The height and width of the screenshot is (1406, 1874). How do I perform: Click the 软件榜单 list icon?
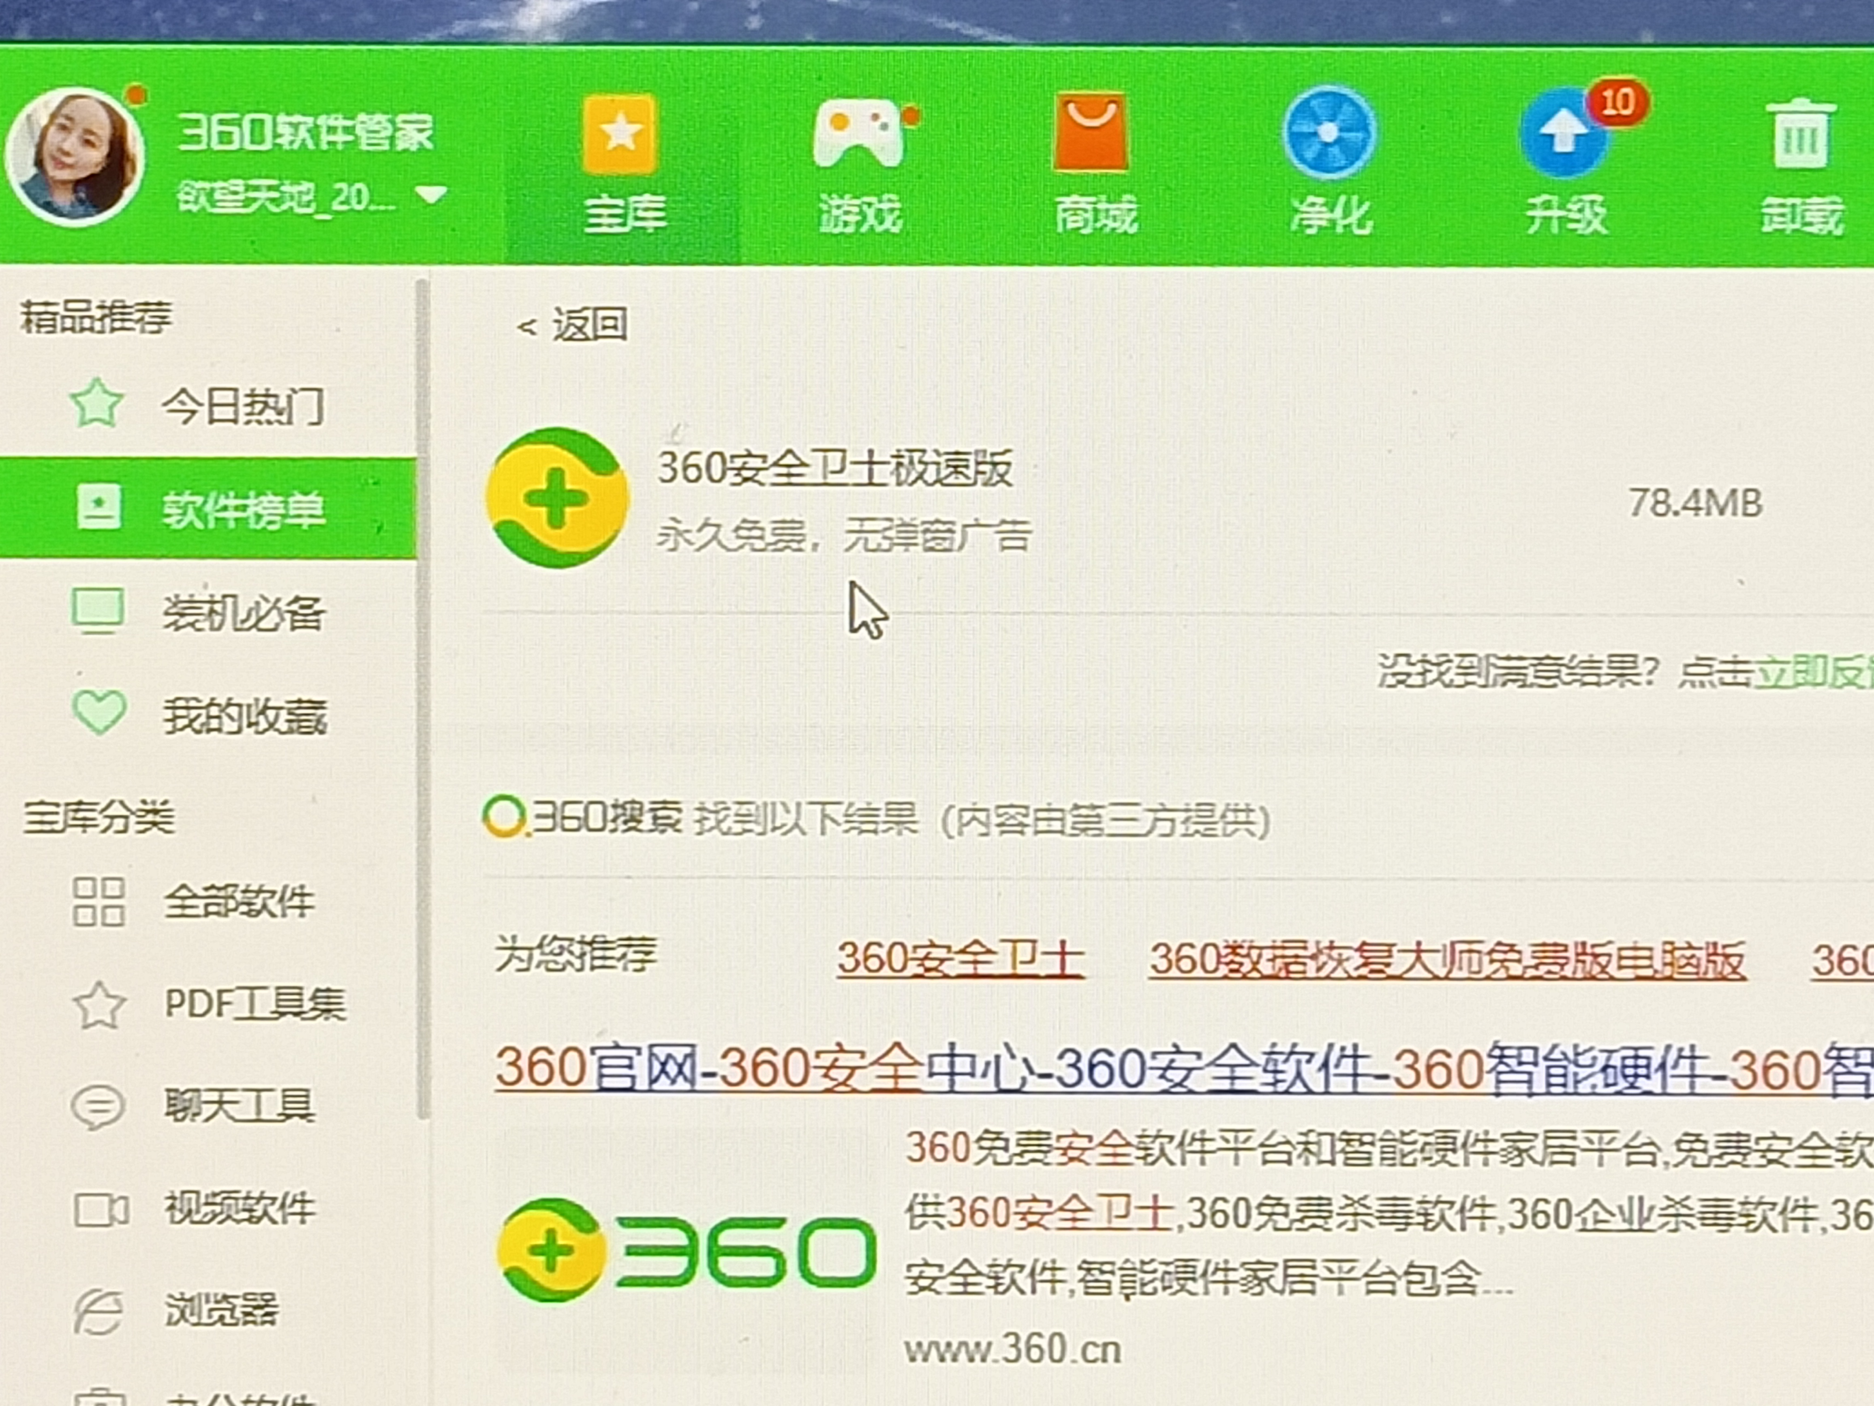coord(99,507)
